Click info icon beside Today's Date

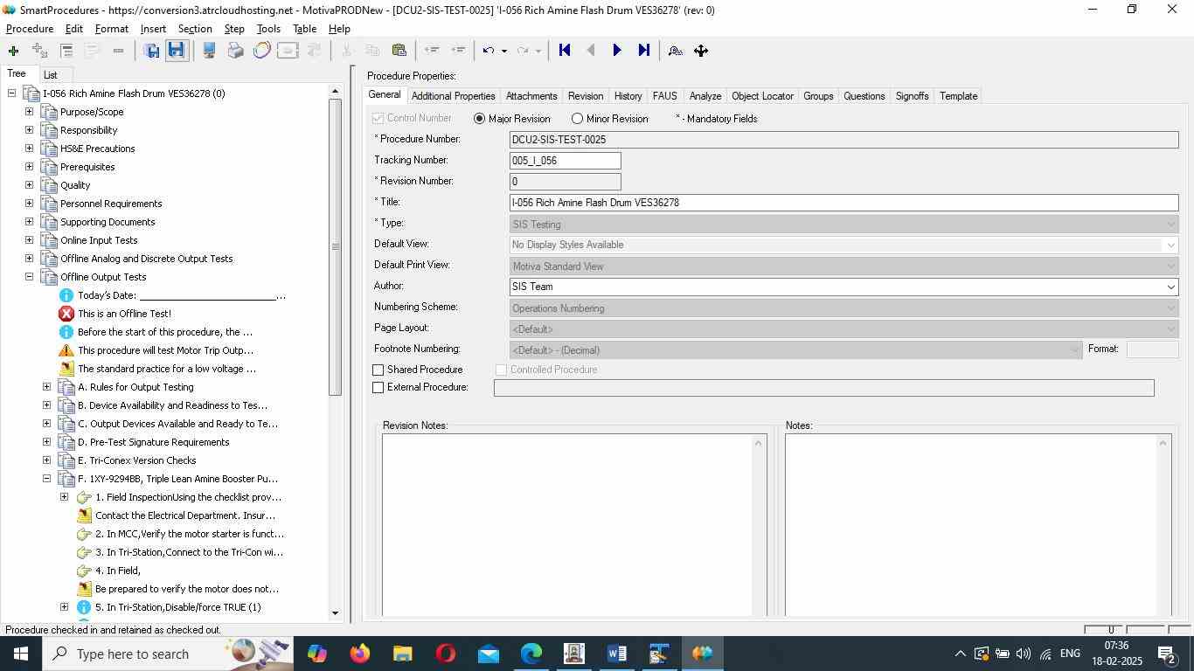pos(66,295)
